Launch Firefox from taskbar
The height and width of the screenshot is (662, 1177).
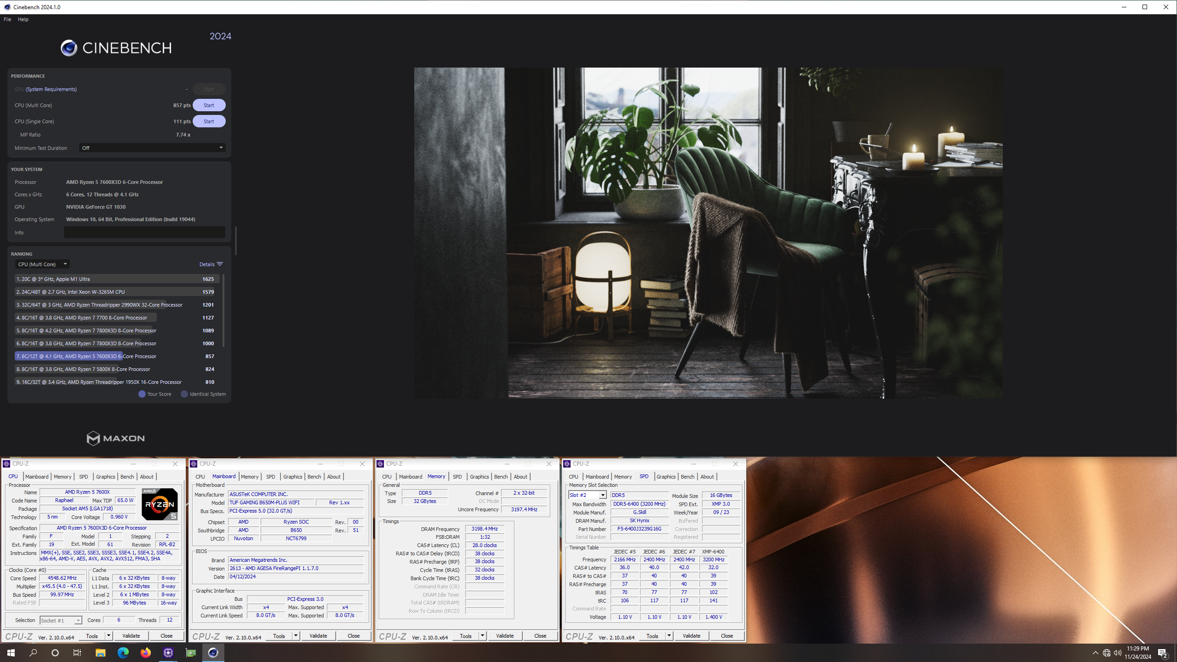pyautogui.click(x=145, y=653)
